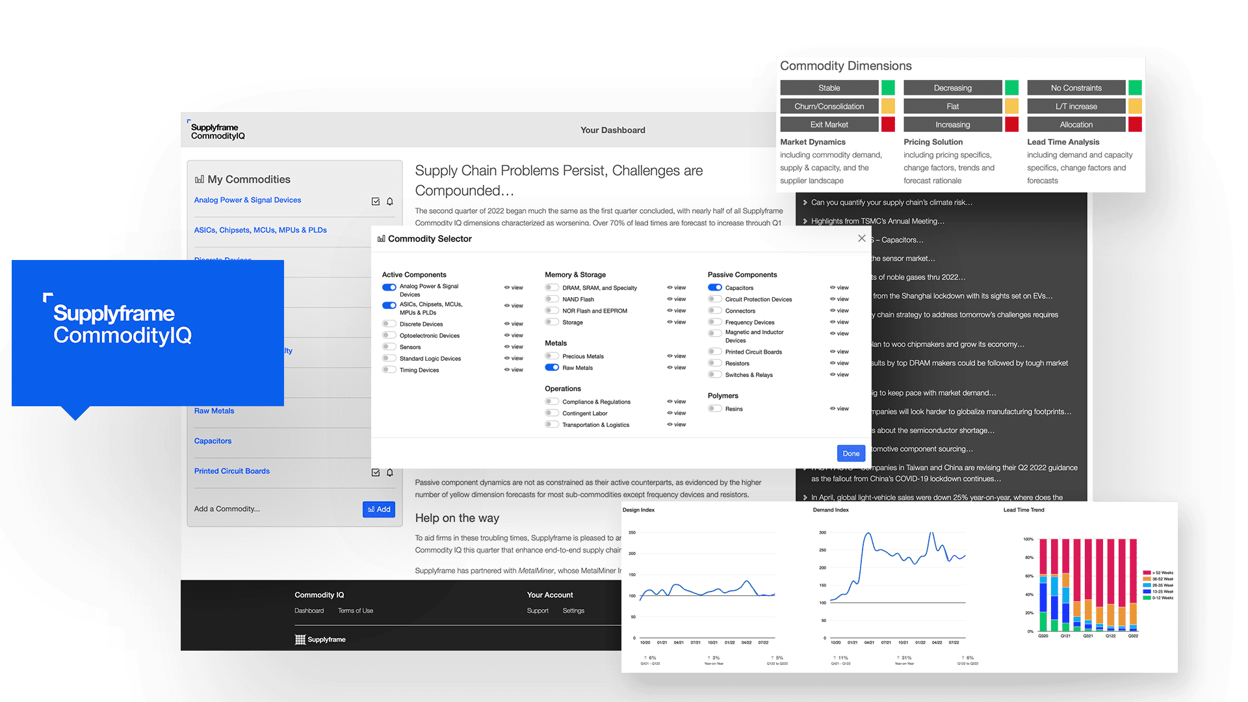
Task: Click Supplyframe grid logo in footer
Action: coord(300,640)
